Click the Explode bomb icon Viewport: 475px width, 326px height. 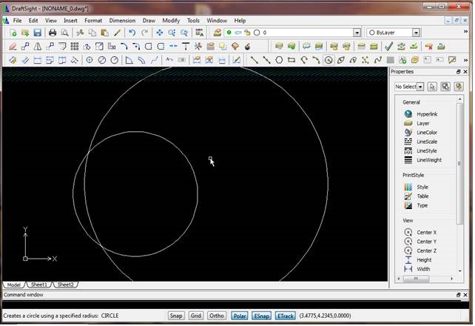click(x=248, y=47)
